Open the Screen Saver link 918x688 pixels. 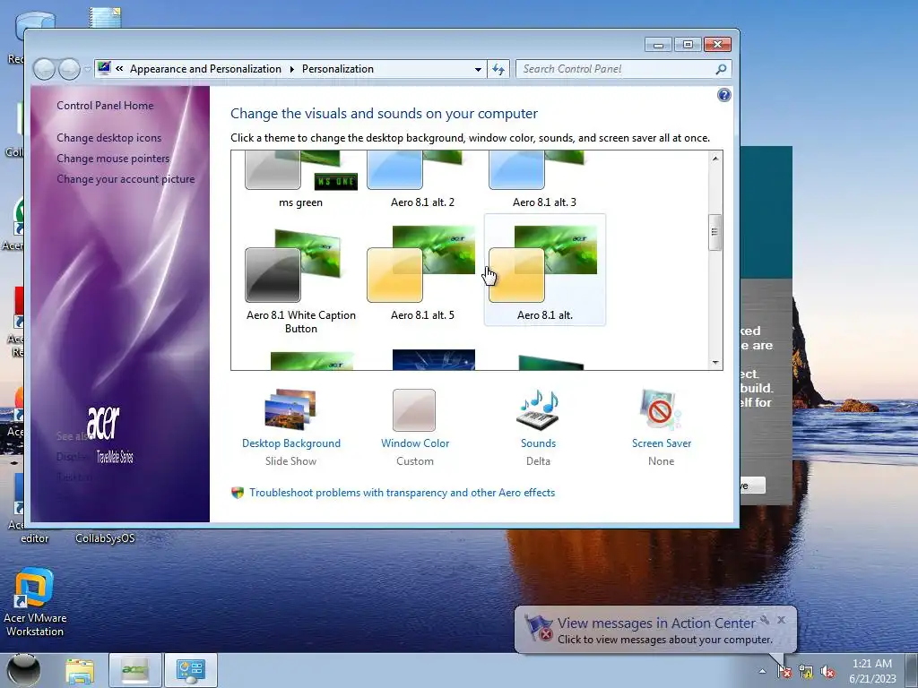662,443
